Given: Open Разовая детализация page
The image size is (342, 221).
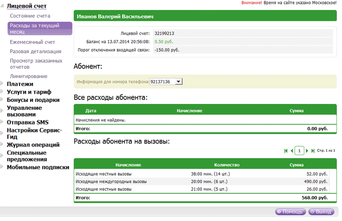Looking at the screenshot, I should point(36,51).
